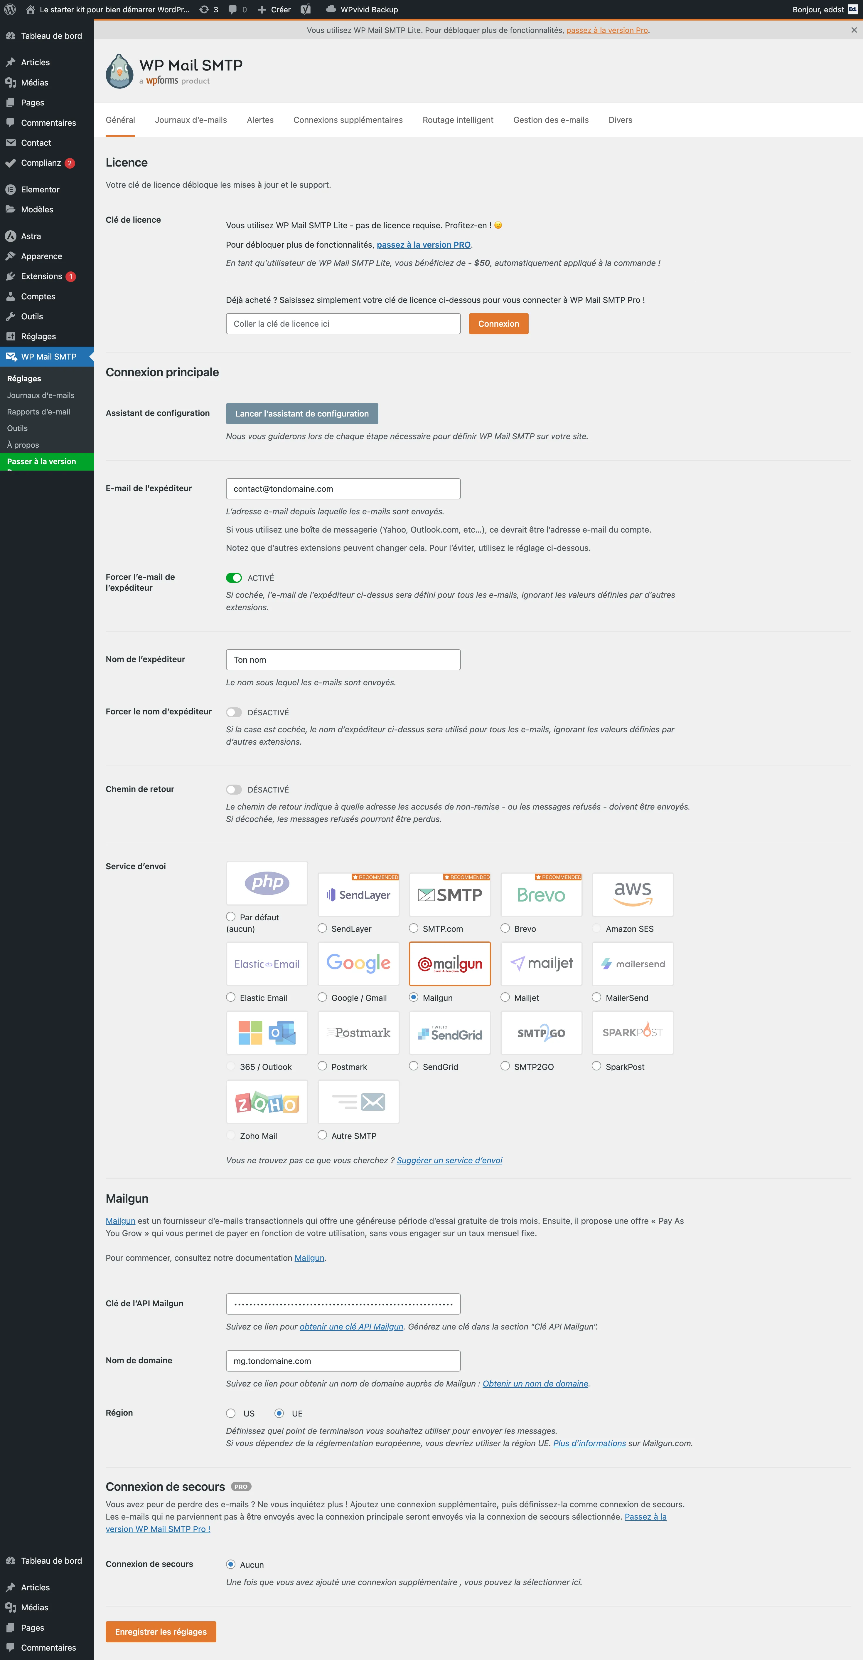Open the Routage intelligent tab
The height and width of the screenshot is (1660, 863).
pos(458,120)
